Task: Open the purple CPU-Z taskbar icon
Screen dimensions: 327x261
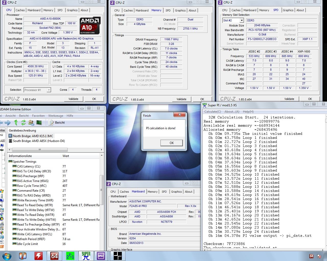Action: [101, 256]
